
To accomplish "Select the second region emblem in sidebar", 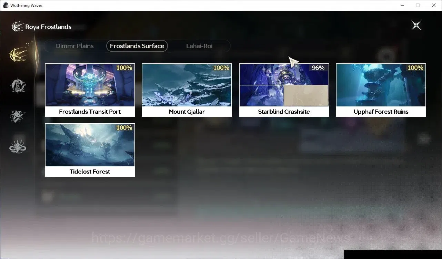I will pyautogui.click(x=18, y=86).
